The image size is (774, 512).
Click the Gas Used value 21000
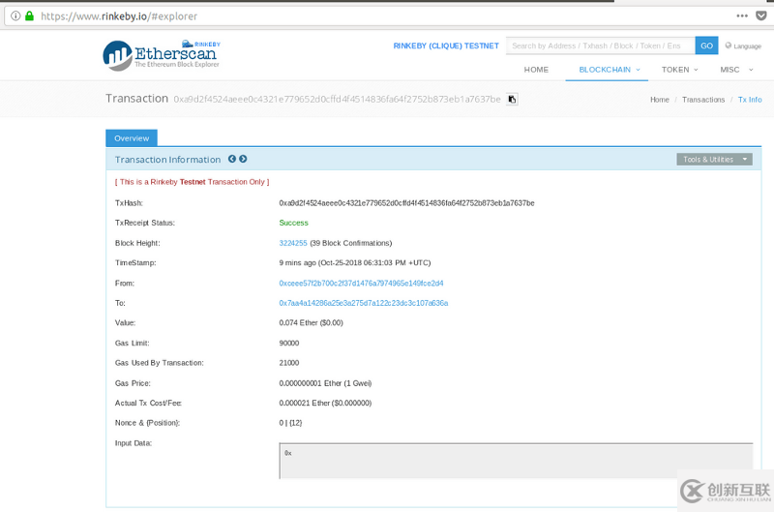click(x=288, y=363)
